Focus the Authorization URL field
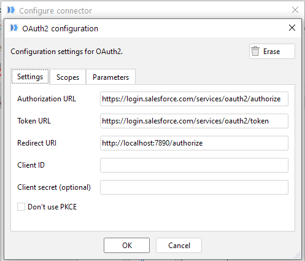The width and height of the screenshot is (305, 261). [194, 99]
